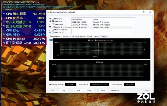Image resolution: width=167 pixels, height=106 pixels.
Task: Click the CPUID button
Action: coord(104,91)
